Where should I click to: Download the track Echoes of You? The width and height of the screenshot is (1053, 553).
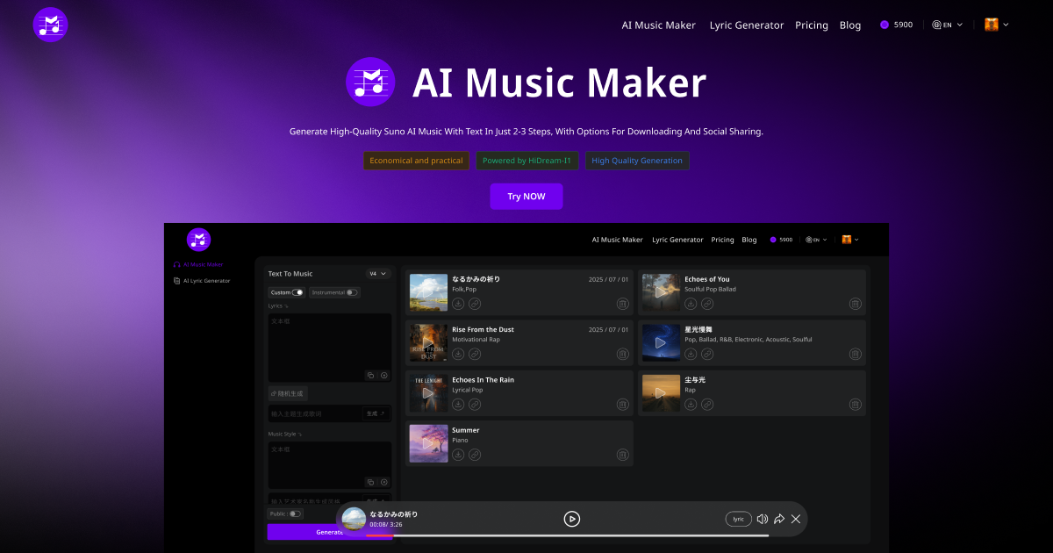691,304
